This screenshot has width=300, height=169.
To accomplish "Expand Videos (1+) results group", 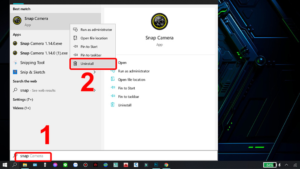I will pyautogui.click(x=21, y=108).
